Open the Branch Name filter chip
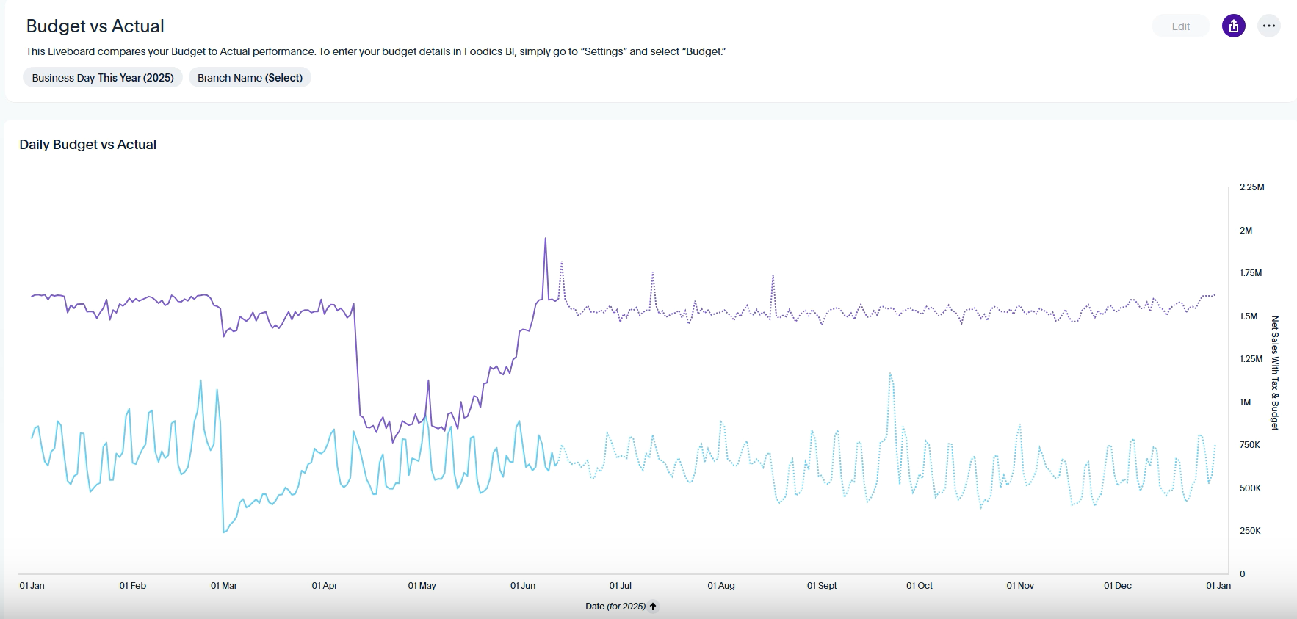 (x=250, y=78)
